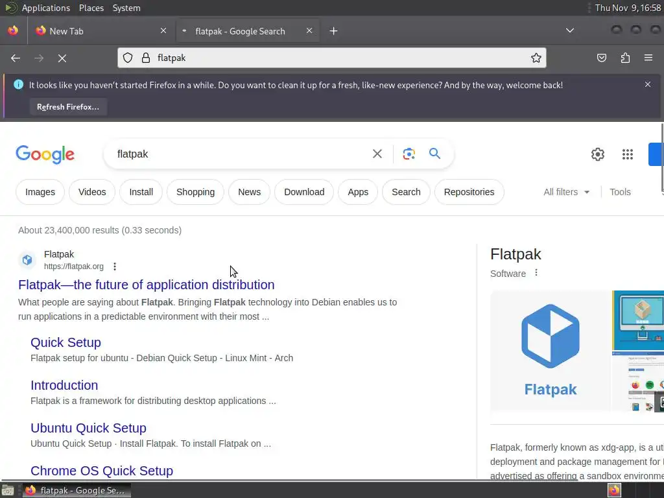Viewport: 664px width, 498px height.
Task: Search by image with Google Lens
Action: coord(409,154)
